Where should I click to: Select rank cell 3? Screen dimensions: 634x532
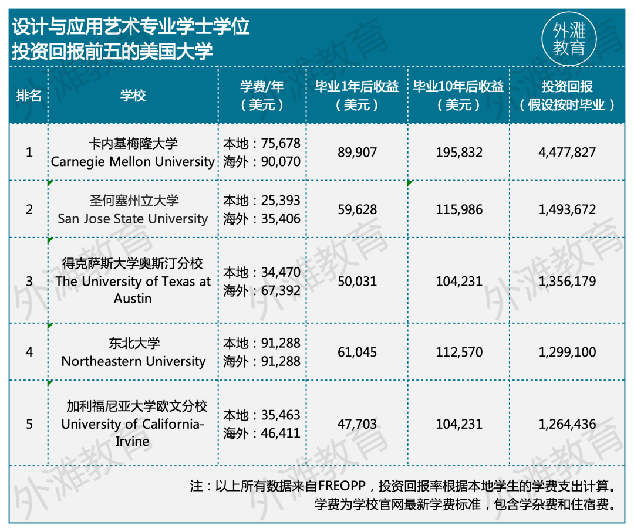[29, 281]
